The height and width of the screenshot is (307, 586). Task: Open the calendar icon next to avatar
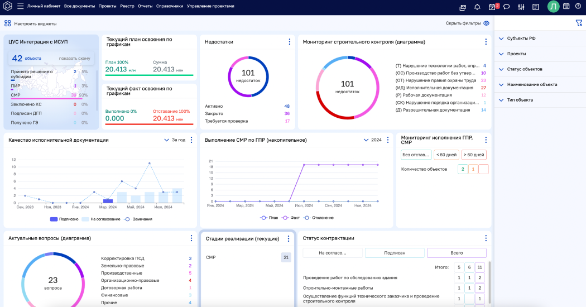click(566, 6)
